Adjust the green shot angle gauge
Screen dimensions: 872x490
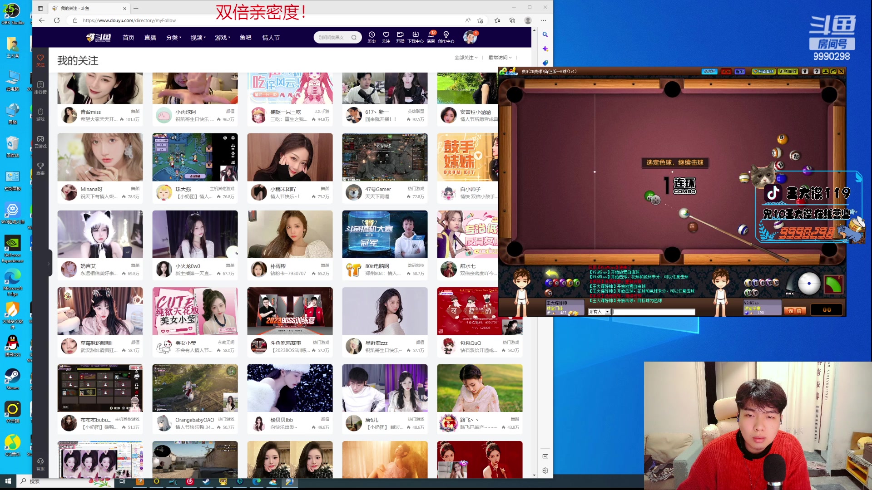coord(833,284)
